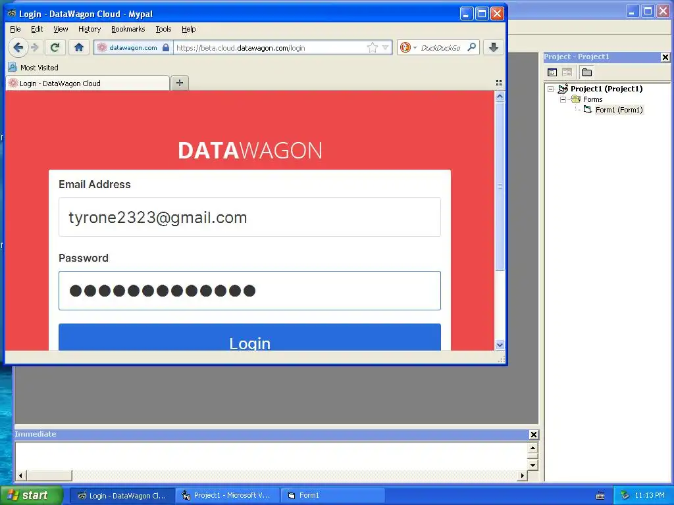Viewport: 674px width, 505px height.
Task: Click the DATAWAGON logo
Action: tap(249, 151)
